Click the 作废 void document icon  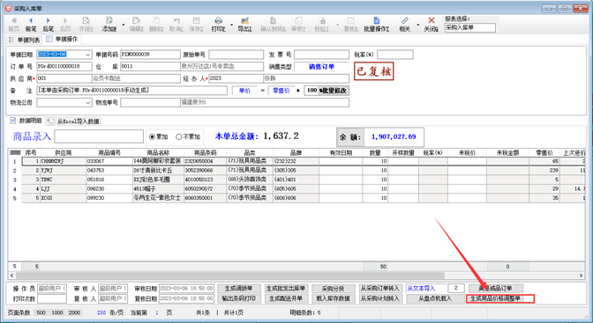[x=86, y=21]
